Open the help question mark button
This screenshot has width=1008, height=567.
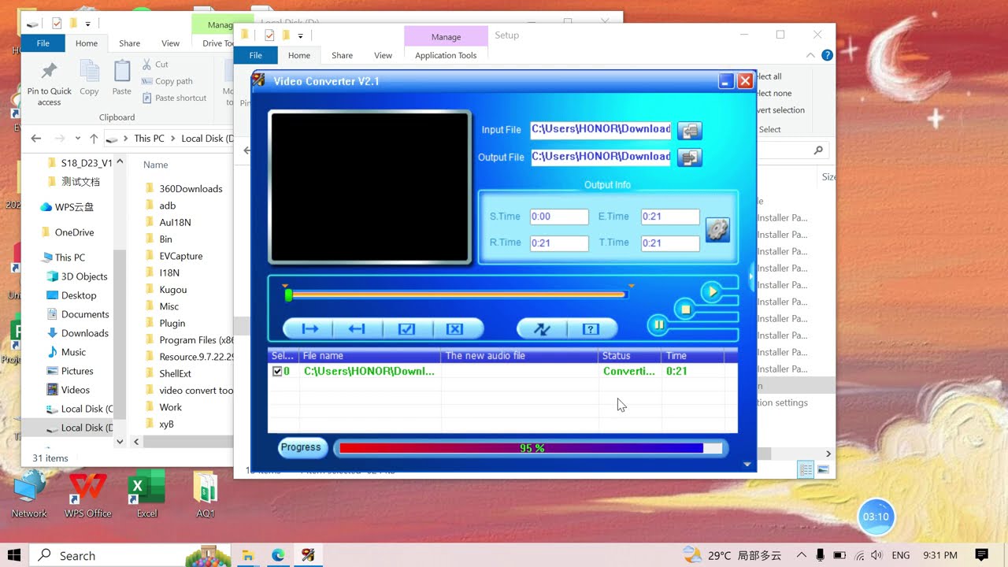(x=591, y=329)
